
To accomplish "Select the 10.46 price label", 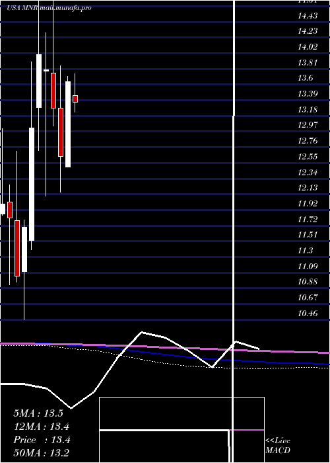I will tap(308, 314).
